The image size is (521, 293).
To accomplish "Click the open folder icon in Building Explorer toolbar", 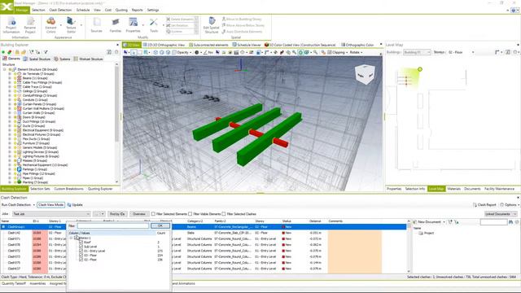I will tap(24, 52).
